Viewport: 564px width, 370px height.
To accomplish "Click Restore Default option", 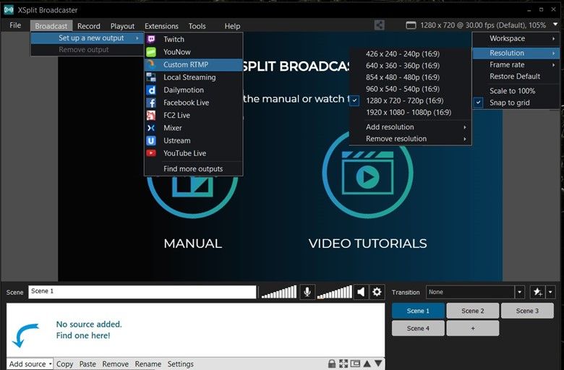I will (x=516, y=76).
